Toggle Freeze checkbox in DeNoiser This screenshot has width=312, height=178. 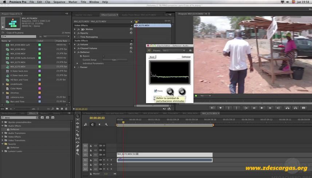[x=155, y=91]
